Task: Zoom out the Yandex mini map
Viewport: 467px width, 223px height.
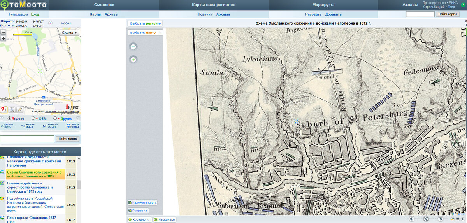Action: tap(3, 33)
